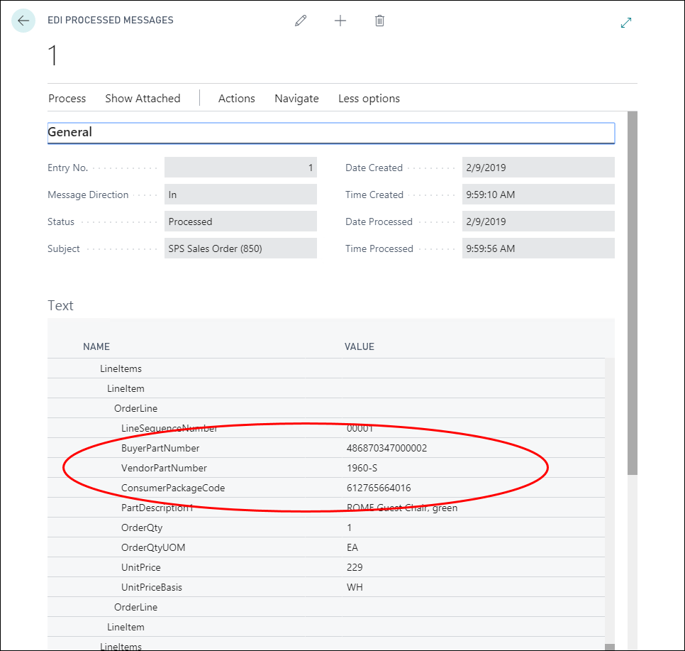Viewport: 685px width, 651px height.
Task: Expand the page with the double-arrow icon
Action: coord(626,23)
